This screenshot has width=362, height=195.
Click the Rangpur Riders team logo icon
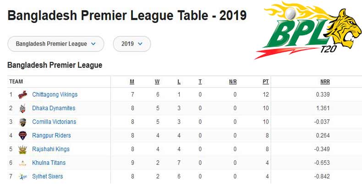[x=22, y=136]
